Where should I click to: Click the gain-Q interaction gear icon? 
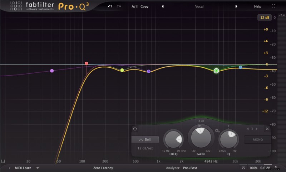click(x=217, y=131)
